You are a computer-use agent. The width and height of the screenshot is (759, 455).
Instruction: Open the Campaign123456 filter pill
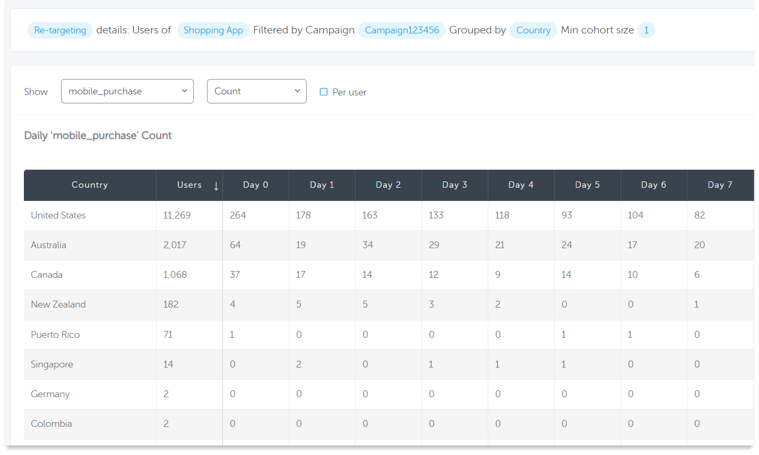pyautogui.click(x=402, y=30)
